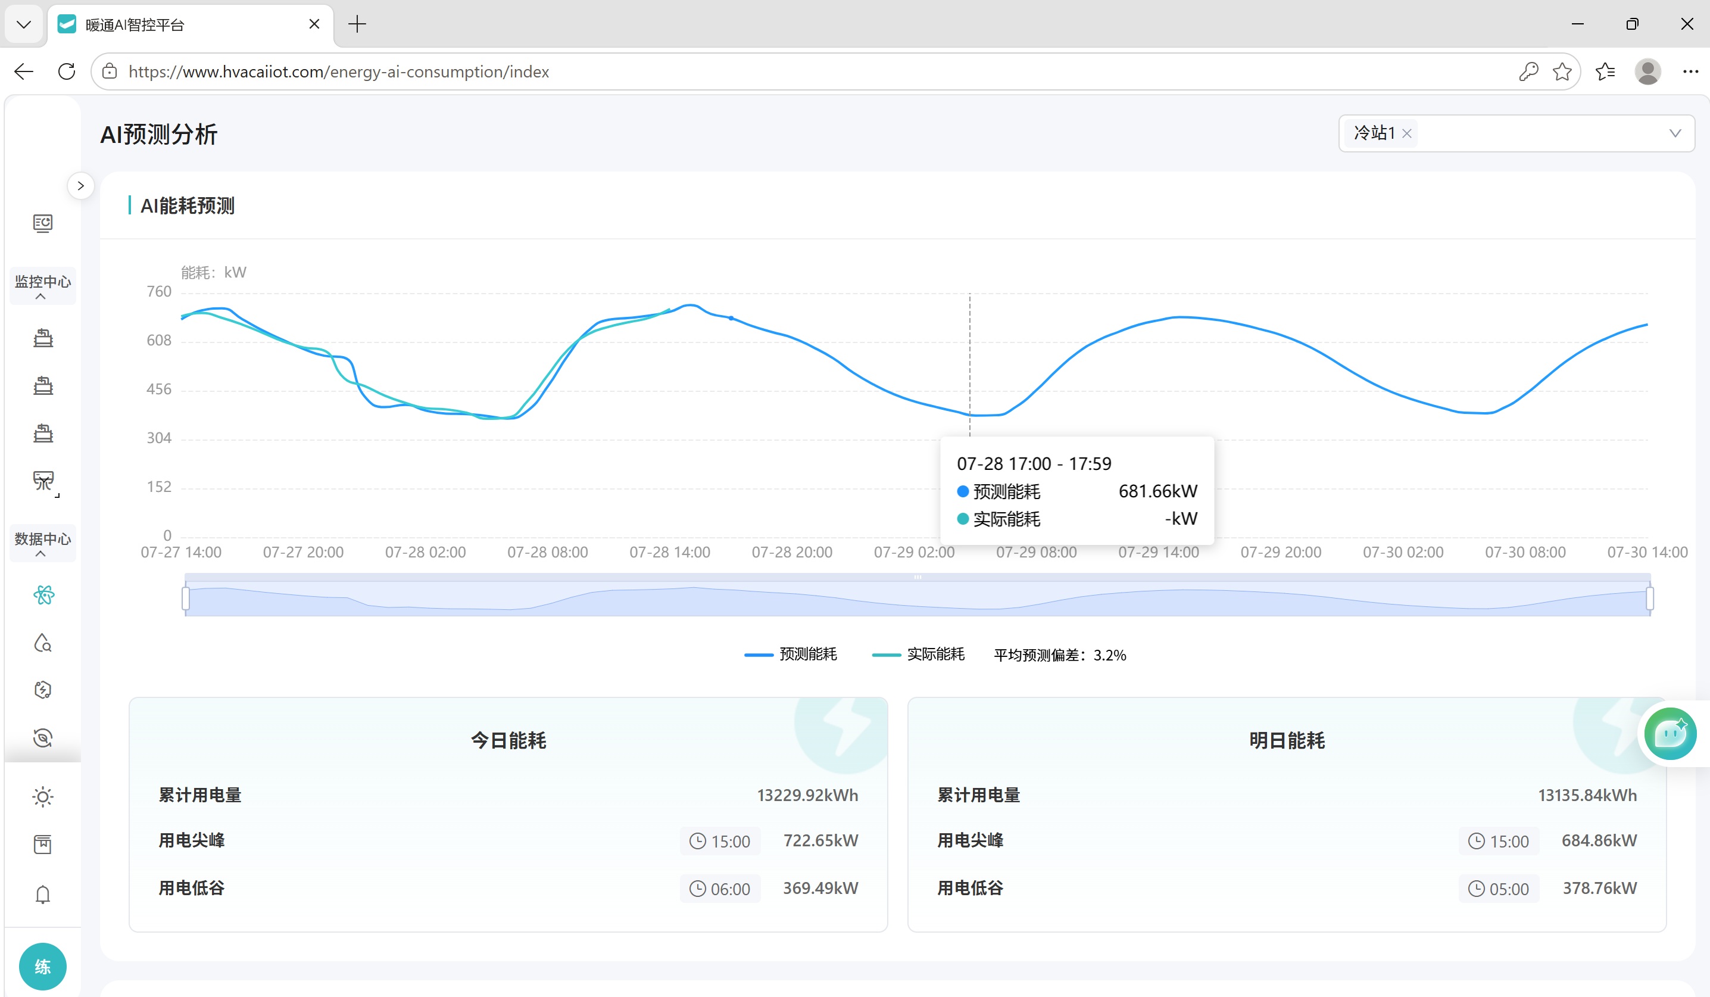Open the equipment icon directly below 监控中心
Viewport: 1710px width, 997px height.
(x=43, y=338)
